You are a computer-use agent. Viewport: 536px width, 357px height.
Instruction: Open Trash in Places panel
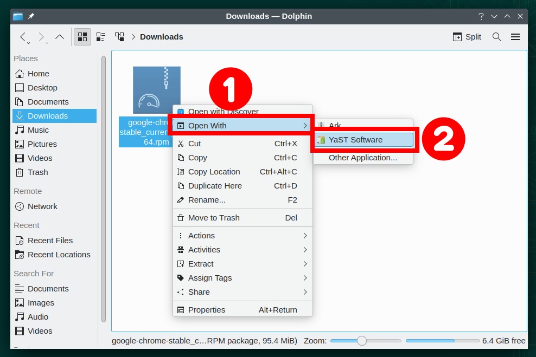click(x=55, y=172)
